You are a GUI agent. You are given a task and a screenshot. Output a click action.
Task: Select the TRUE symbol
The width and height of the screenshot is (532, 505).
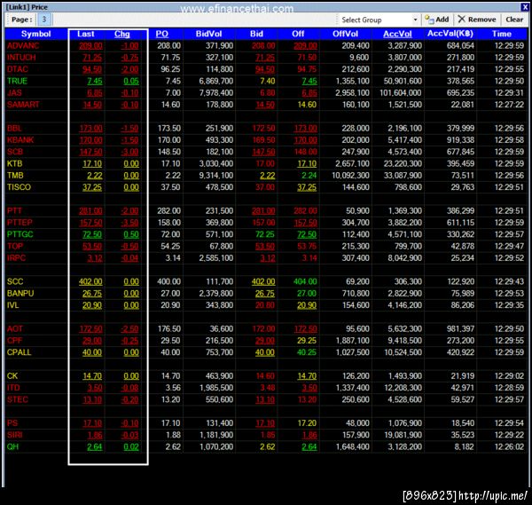[x=17, y=81]
